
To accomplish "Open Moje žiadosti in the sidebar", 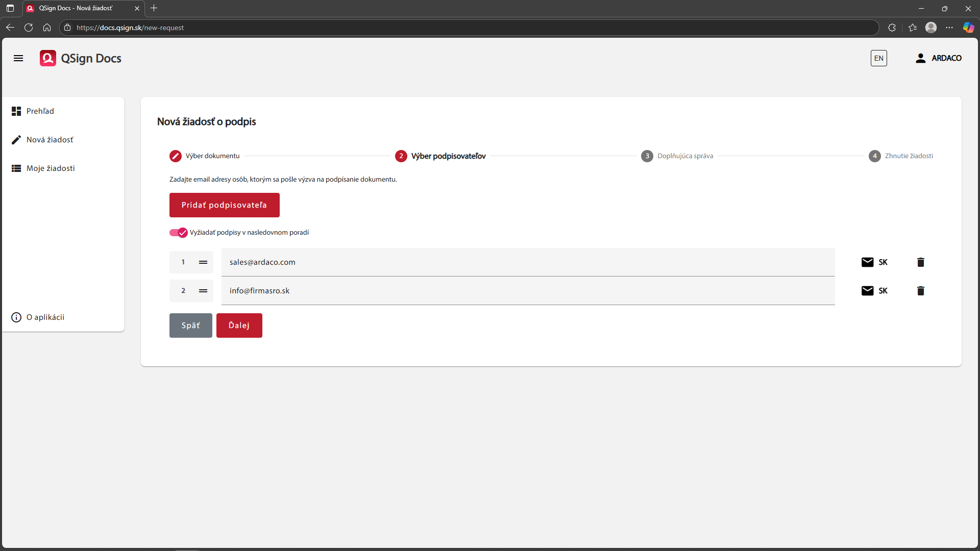I will pyautogui.click(x=50, y=168).
